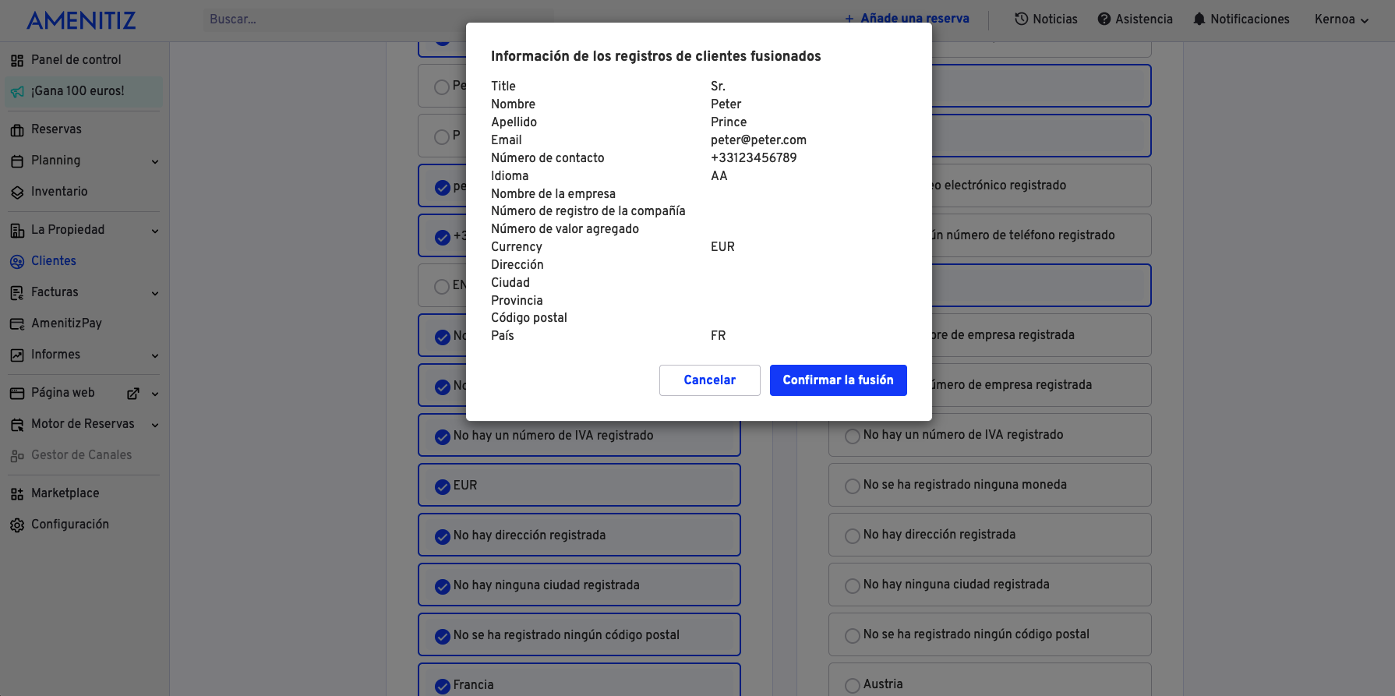This screenshot has height=696, width=1395.
Task: Select right radio 'No hay ninguna ciudad registrada'
Action: (x=853, y=585)
